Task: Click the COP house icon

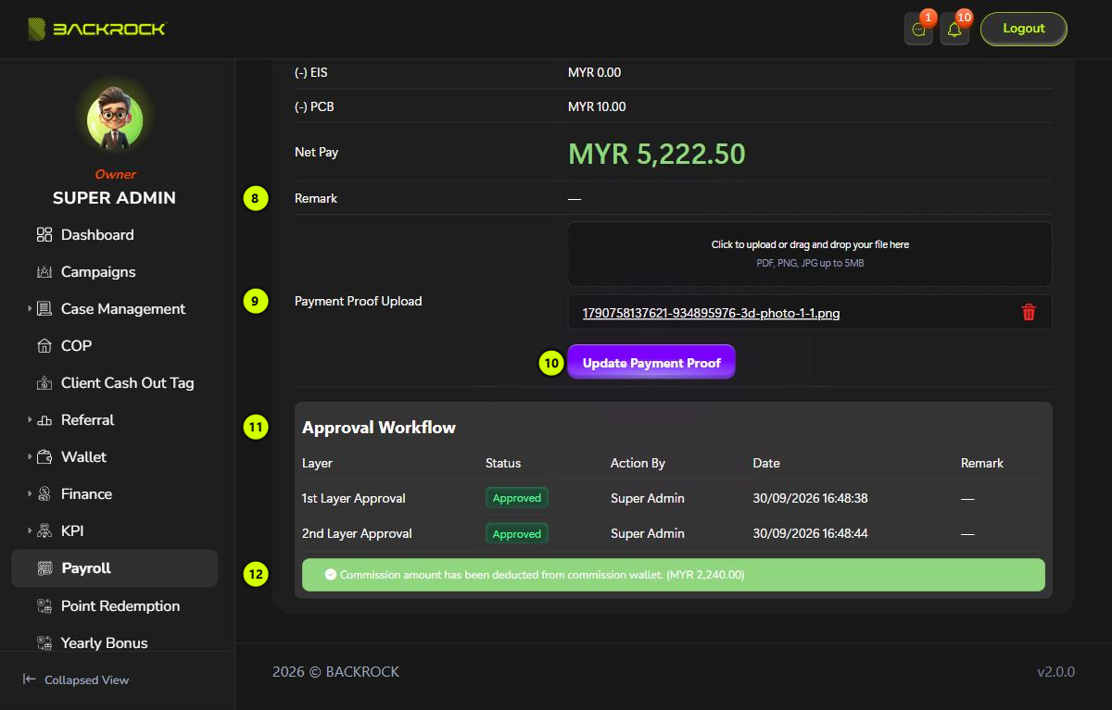Action: pyautogui.click(x=44, y=346)
